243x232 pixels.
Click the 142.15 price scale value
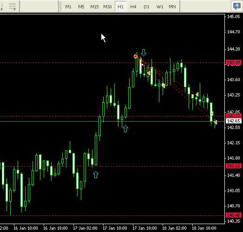coord(234,143)
